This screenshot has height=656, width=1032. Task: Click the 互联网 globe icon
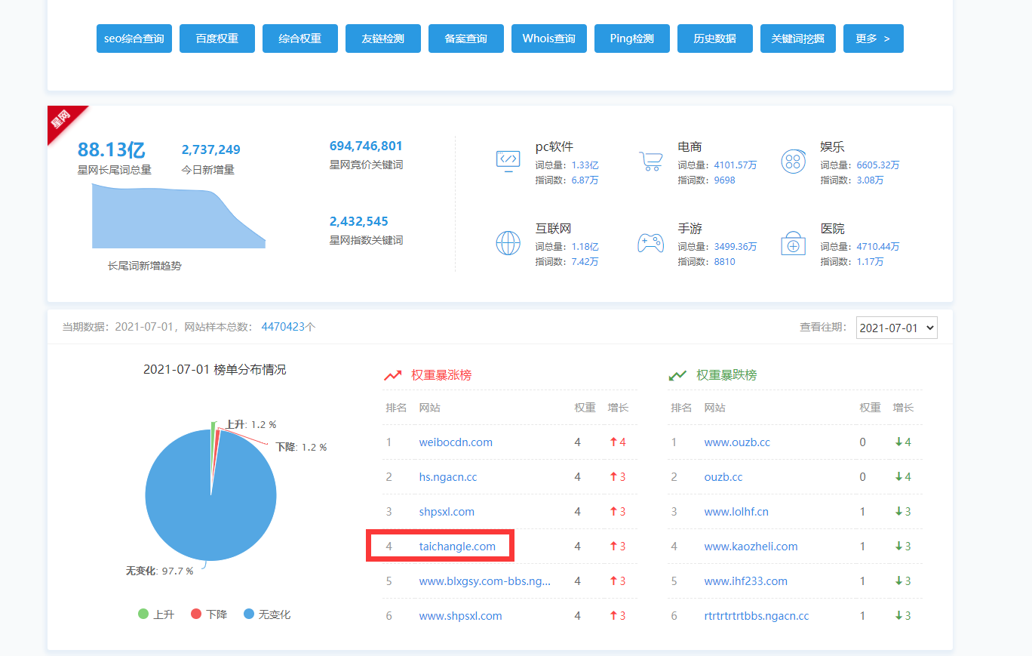point(508,243)
